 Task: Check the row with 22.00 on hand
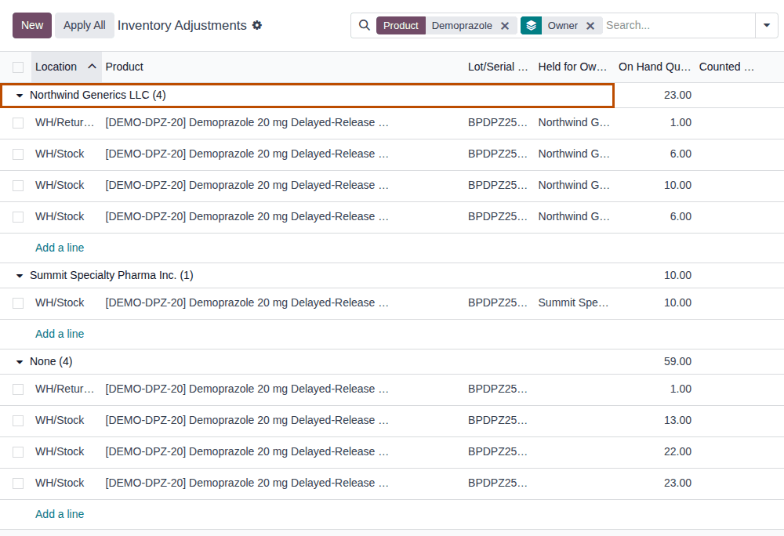click(18, 452)
